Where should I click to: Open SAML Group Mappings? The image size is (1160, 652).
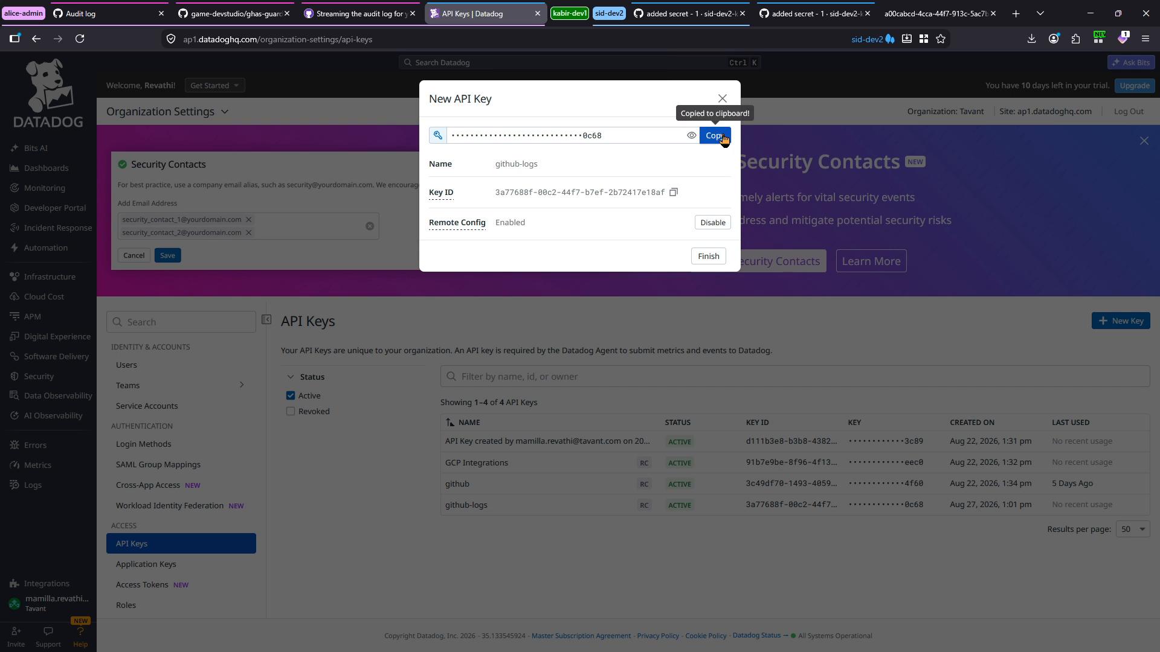[158, 464]
